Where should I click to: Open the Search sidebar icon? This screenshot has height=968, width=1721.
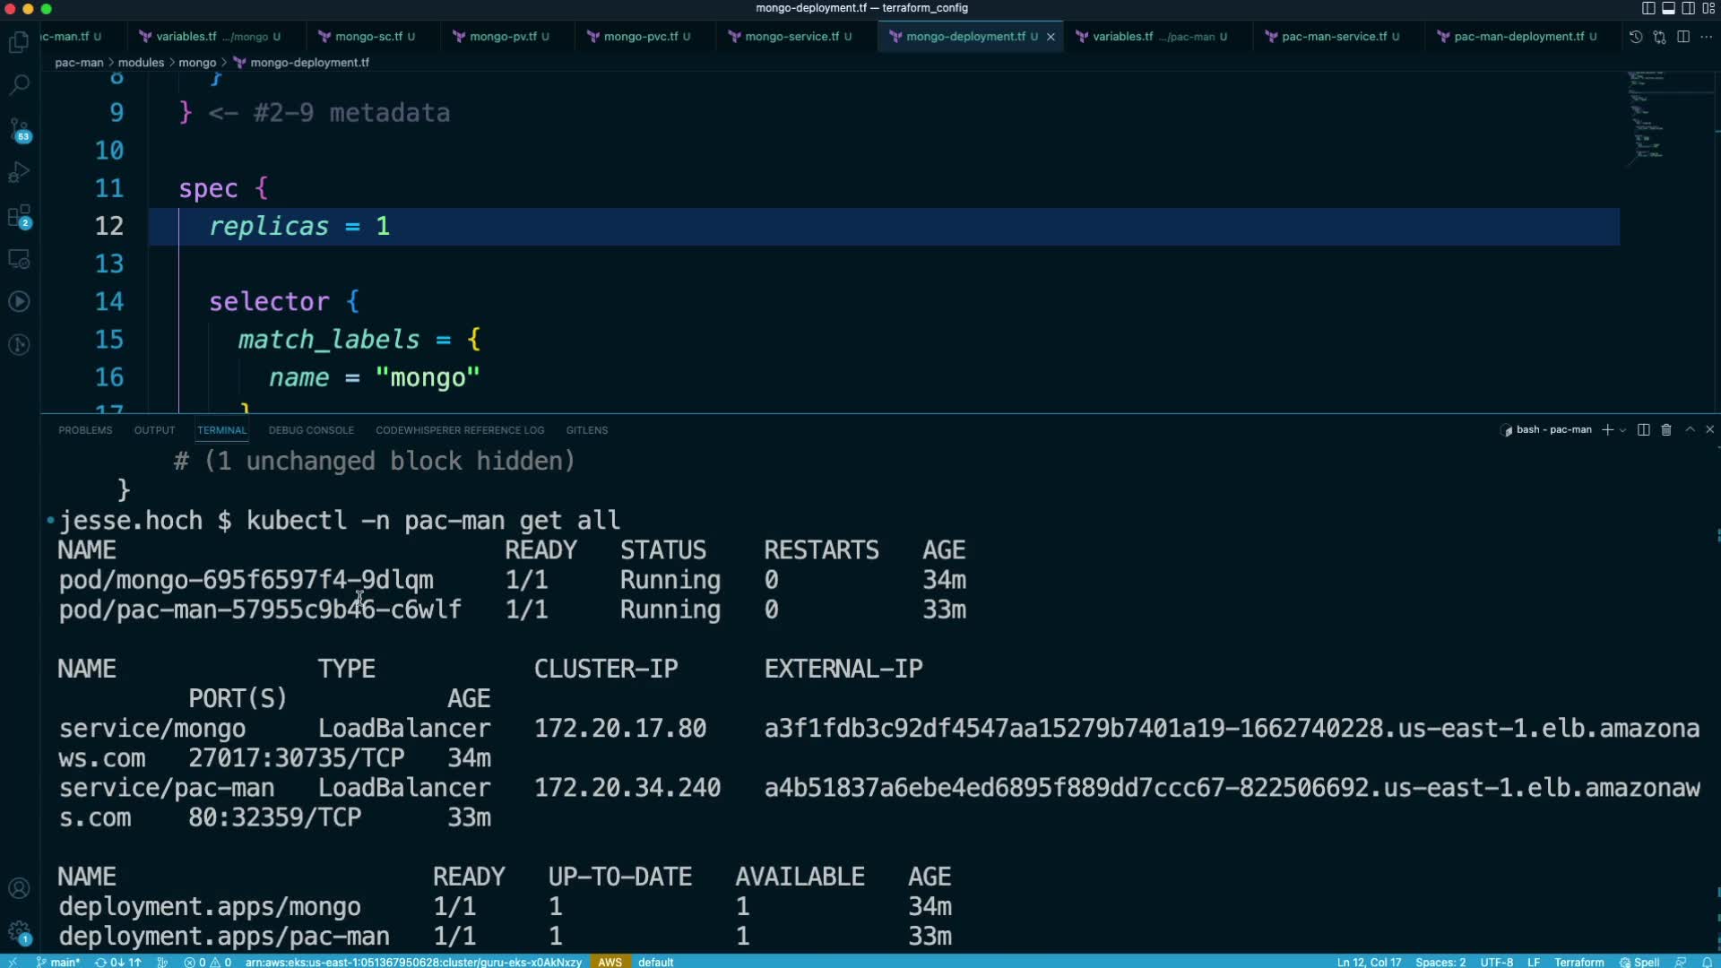[19, 85]
